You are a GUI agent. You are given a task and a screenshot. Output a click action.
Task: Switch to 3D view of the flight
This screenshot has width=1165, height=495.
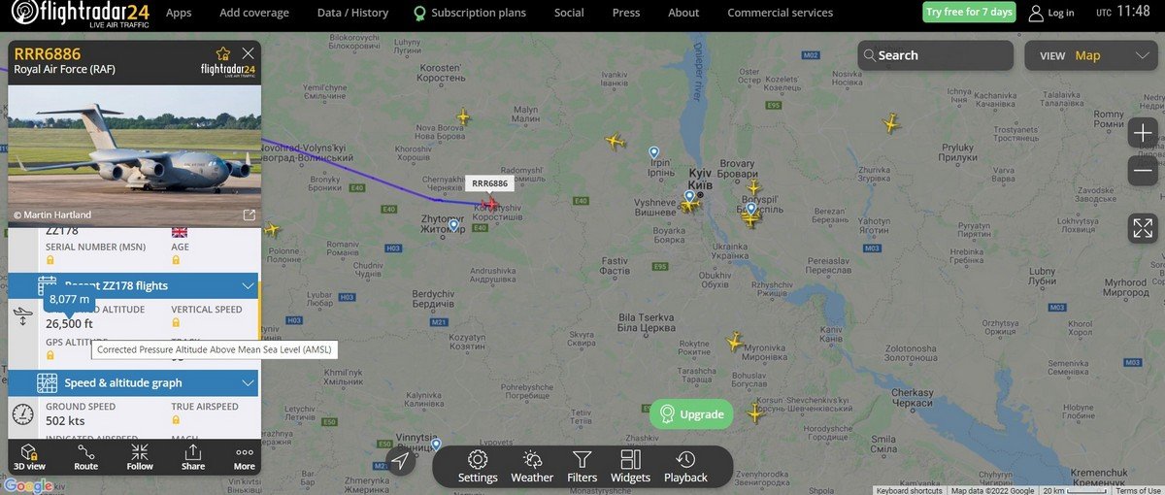coord(29,457)
